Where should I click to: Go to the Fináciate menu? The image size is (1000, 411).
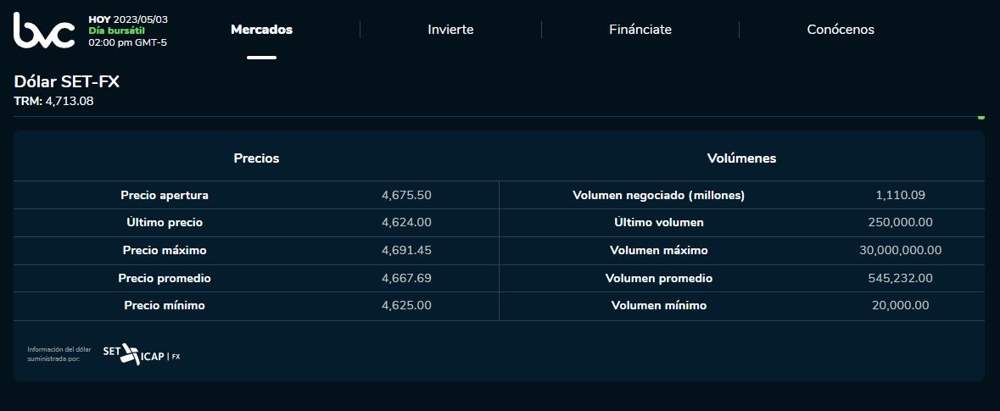[640, 30]
